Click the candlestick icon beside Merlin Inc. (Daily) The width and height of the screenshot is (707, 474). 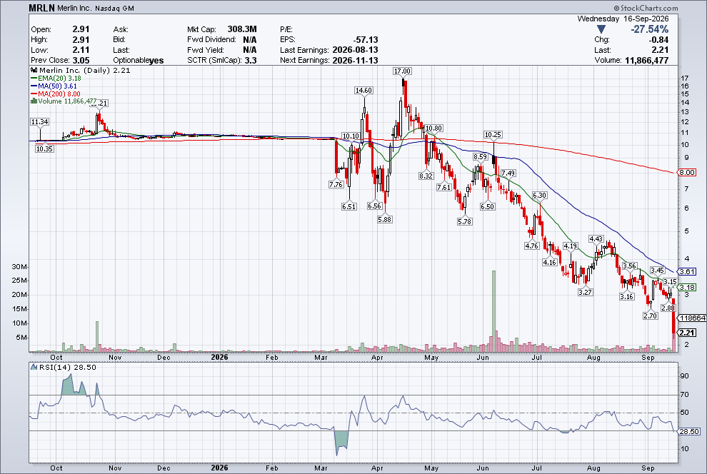click(x=34, y=70)
